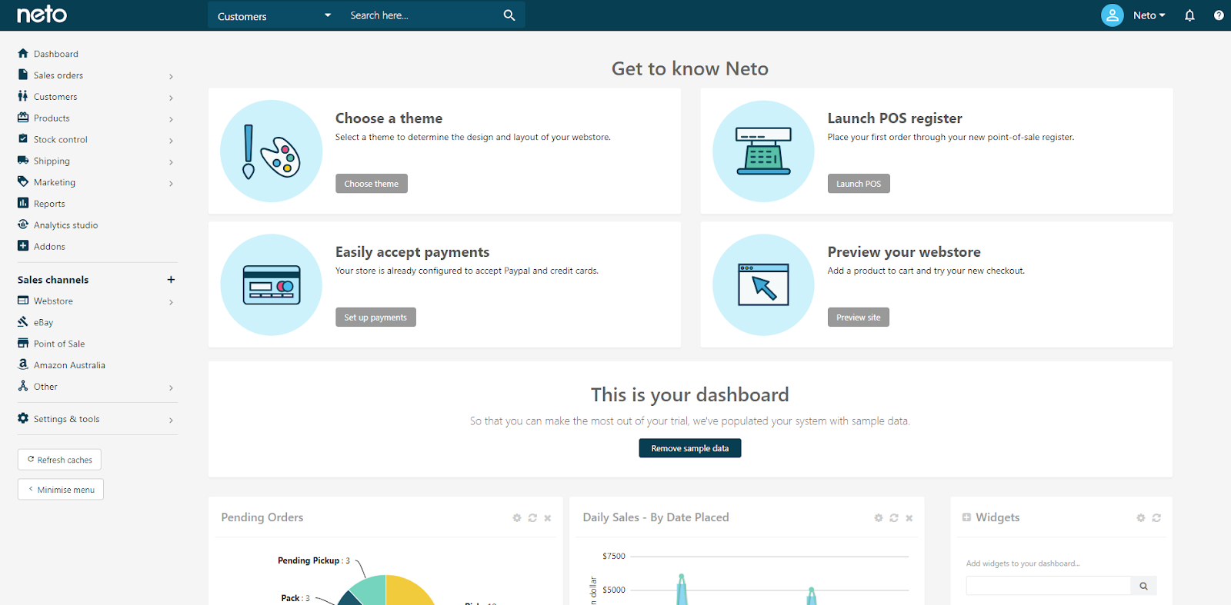Click the Customers people icon
The image size is (1231, 605).
click(23, 96)
